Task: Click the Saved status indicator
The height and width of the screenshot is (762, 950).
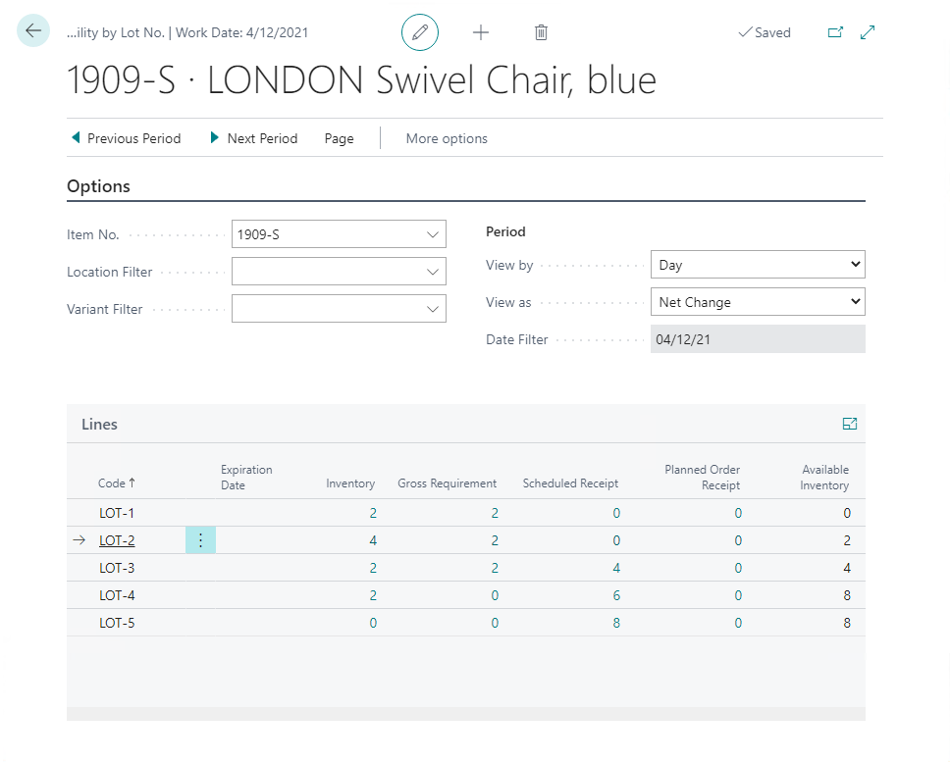Action: (x=765, y=32)
